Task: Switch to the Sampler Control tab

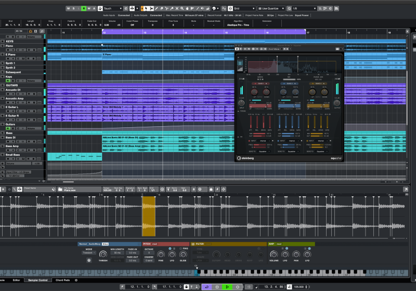Action: [x=37, y=280]
